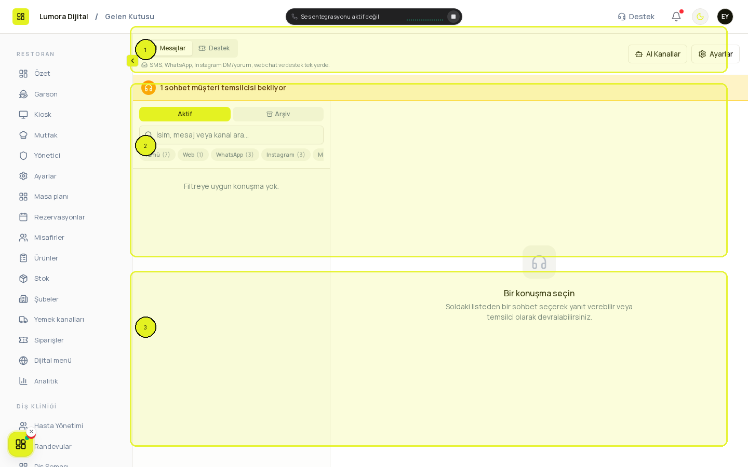Image resolution: width=748 pixels, height=467 pixels.
Task: Open the EY user avatar menu
Action: [x=725, y=17]
